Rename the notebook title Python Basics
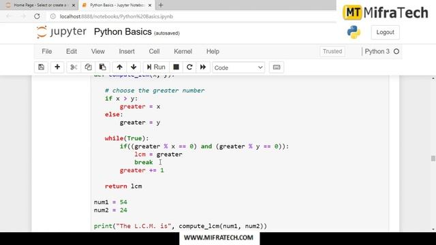 click(123, 32)
